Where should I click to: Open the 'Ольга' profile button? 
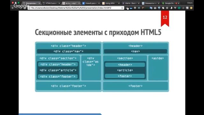click(x=190, y=3)
